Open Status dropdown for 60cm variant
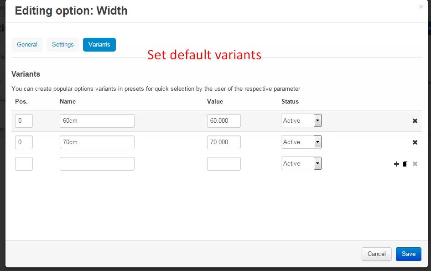Screen dimensions: 431x271 click(x=301, y=121)
